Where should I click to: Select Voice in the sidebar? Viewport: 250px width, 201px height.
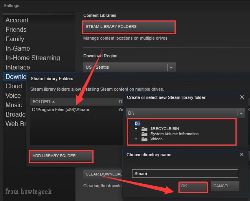tap(13, 95)
